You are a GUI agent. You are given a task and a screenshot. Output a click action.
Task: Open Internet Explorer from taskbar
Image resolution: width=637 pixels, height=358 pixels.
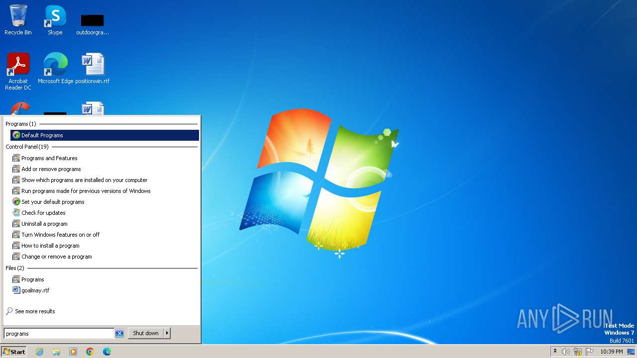[x=39, y=352]
